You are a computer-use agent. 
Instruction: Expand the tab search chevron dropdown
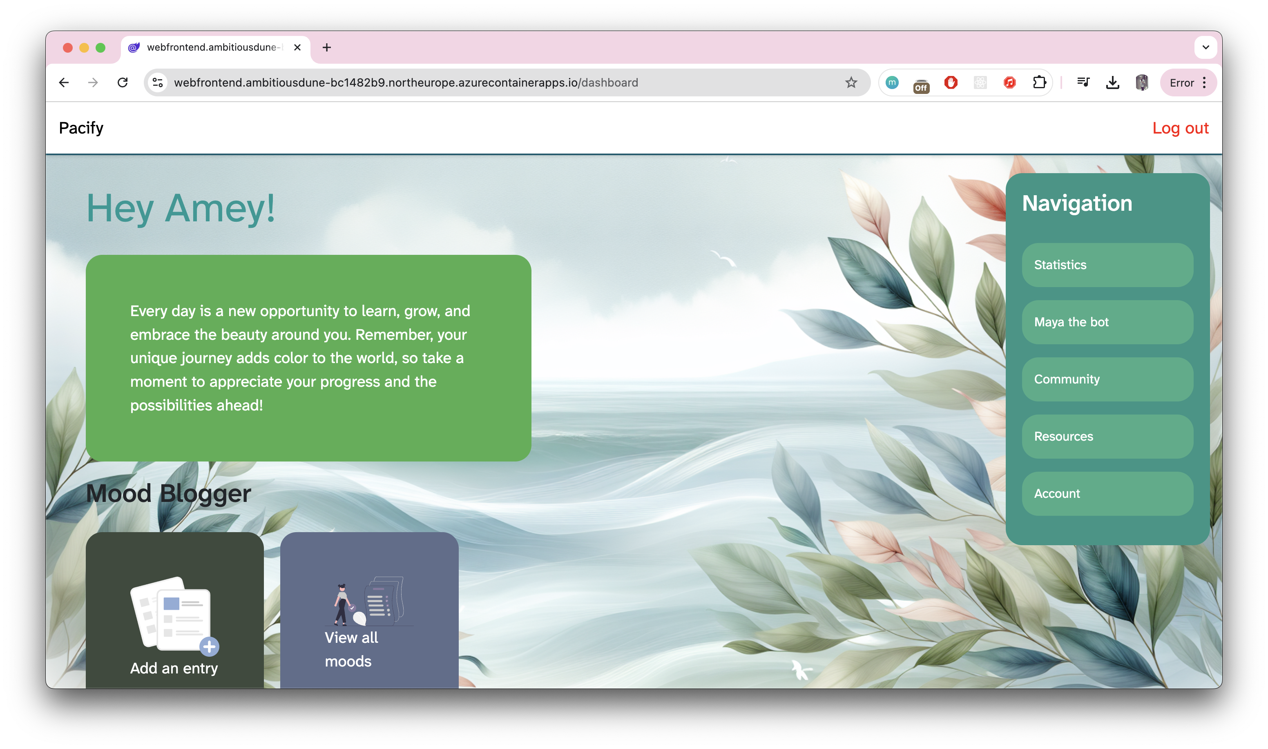(1205, 47)
